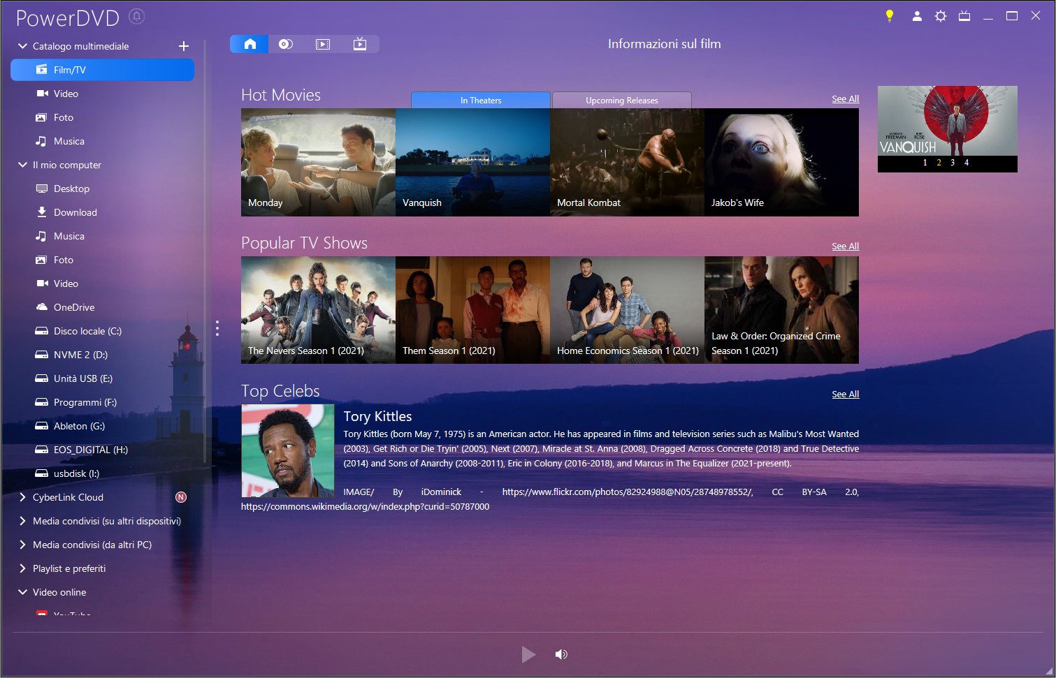The height and width of the screenshot is (678, 1056).
Task: Switch banner to slide 2
Action: (939, 163)
